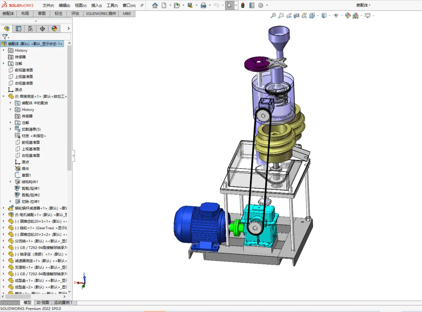
Task: Open the PropertyManager tab icon
Action: coord(18,28)
